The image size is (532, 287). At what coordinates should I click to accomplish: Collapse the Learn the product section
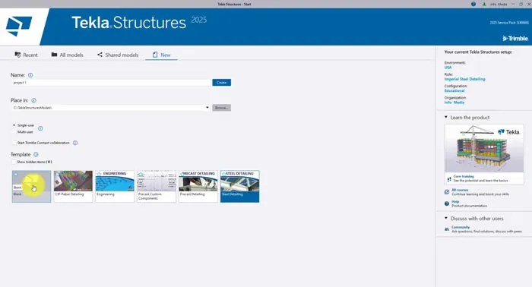[446, 117]
